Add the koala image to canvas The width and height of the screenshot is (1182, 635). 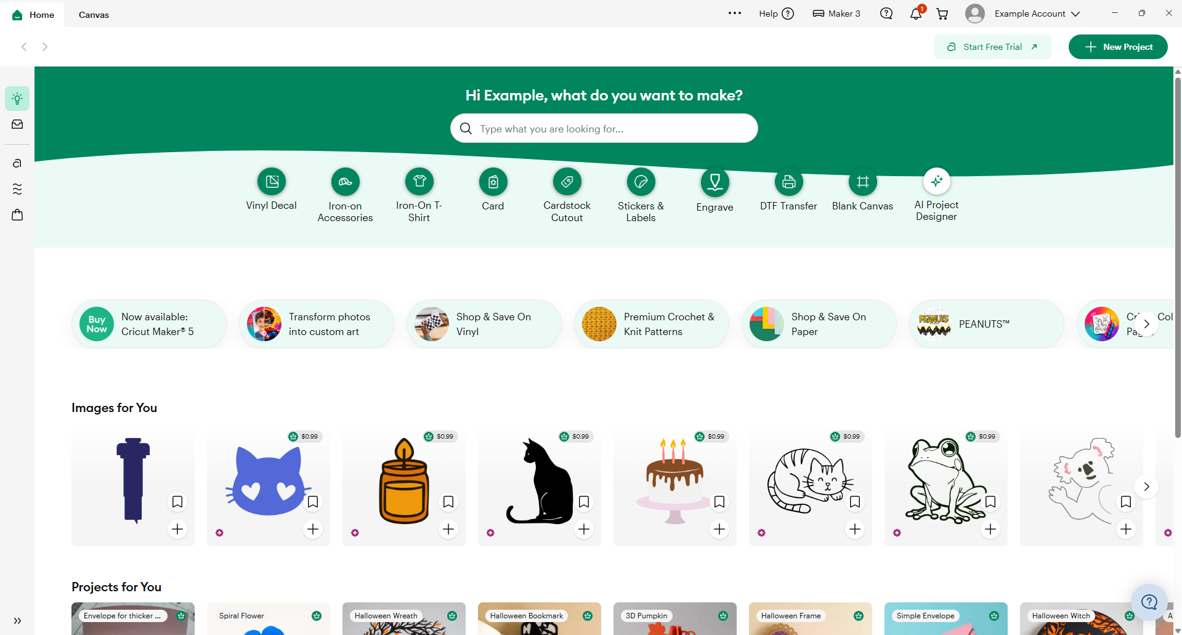click(x=1126, y=529)
